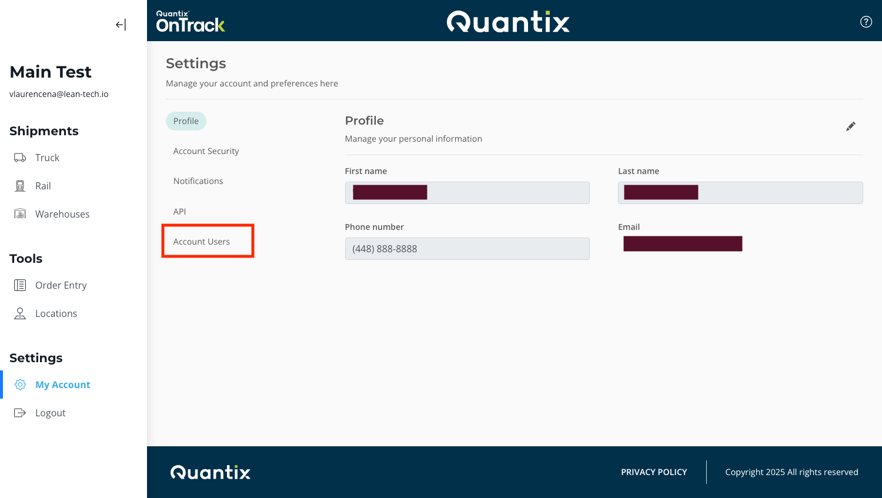
Task: Open the Rail shipments section
Action: [x=19, y=185]
